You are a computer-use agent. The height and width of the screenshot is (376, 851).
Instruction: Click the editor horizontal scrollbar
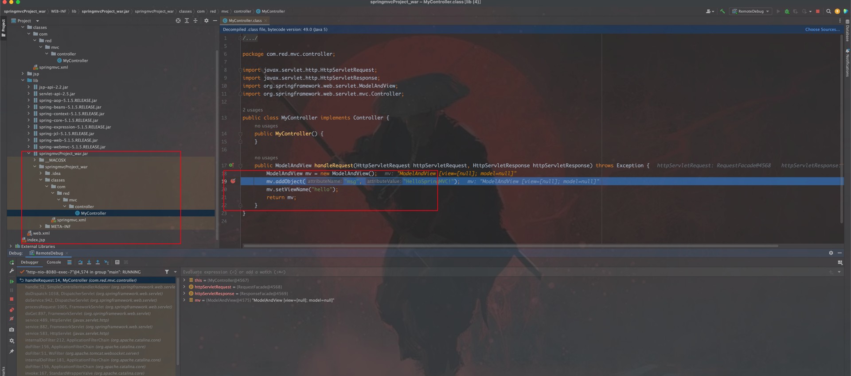(x=511, y=246)
